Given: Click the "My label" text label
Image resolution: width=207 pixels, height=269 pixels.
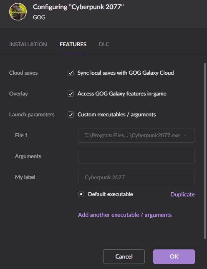Looking at the screenshot, I should [x=25, y=177].
